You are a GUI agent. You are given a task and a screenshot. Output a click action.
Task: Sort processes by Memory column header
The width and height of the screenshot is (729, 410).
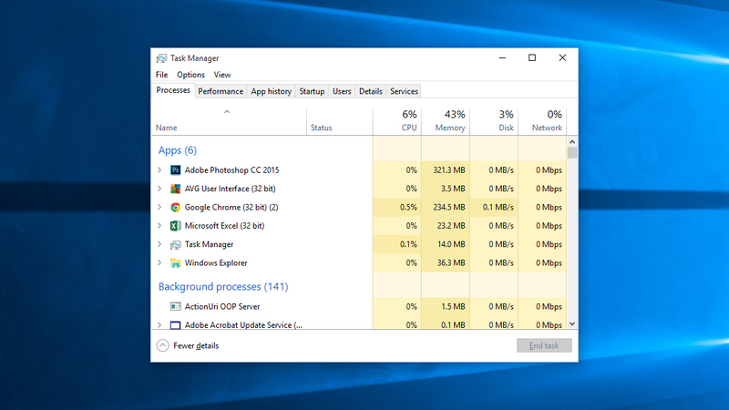pos(446,121)
